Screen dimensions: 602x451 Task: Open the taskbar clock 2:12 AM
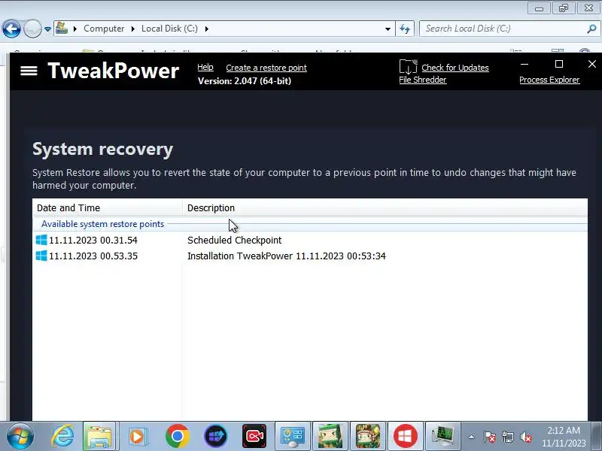[564, 437]
